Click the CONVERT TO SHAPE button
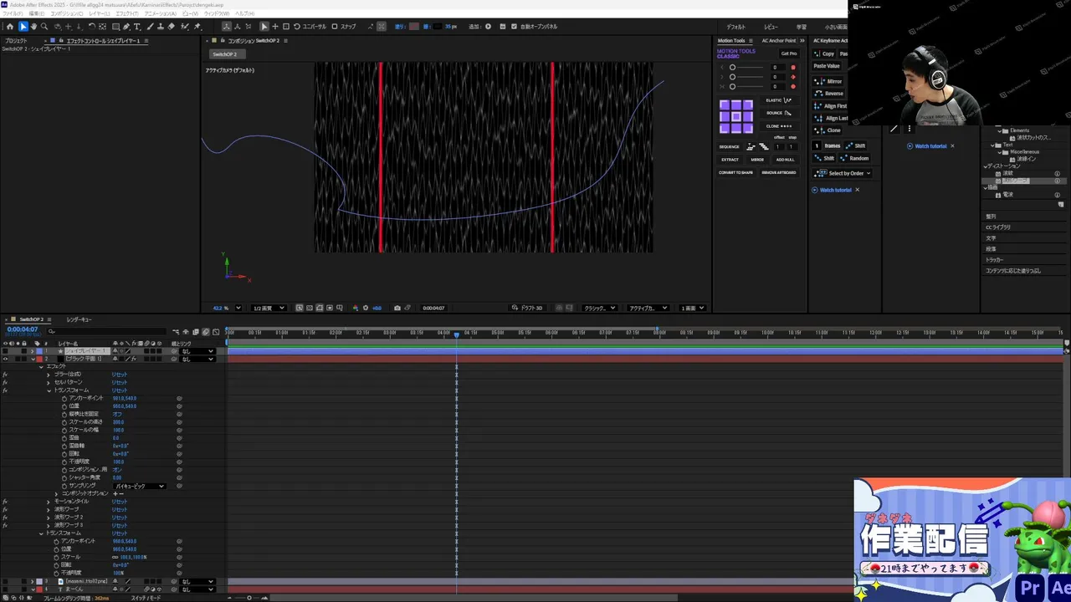The image size is (1071, 602). (x=735, y=172)
